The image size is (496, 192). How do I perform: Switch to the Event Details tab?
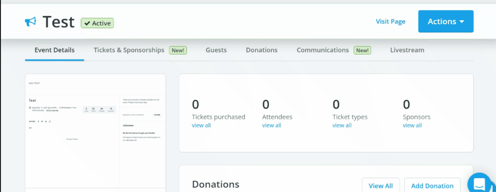click(x=55, y=50)
